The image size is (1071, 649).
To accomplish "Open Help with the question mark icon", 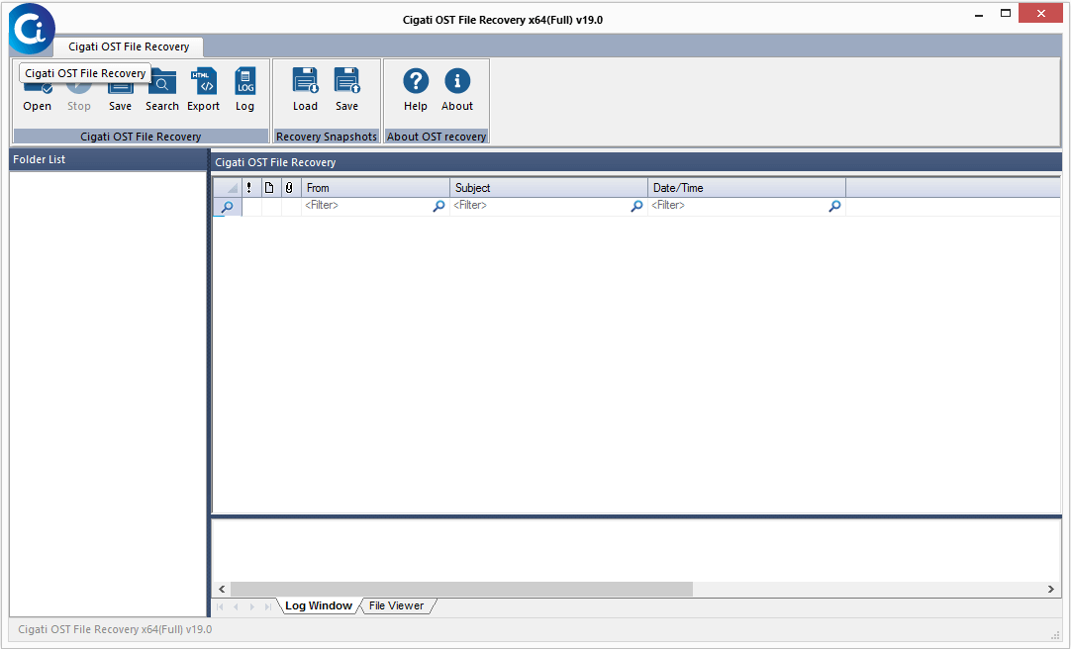I will (x=416, y=90).
